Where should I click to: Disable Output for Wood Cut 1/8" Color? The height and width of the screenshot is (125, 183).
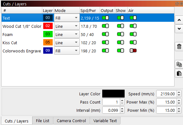(x=105, y=26)
